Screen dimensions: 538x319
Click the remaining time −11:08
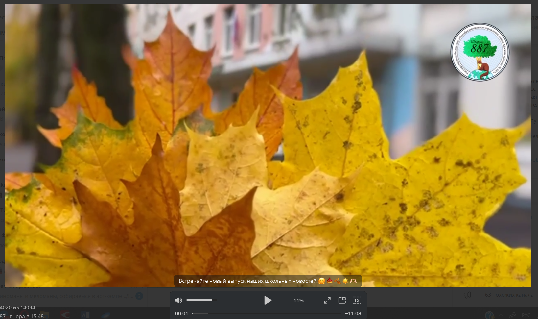353,314
